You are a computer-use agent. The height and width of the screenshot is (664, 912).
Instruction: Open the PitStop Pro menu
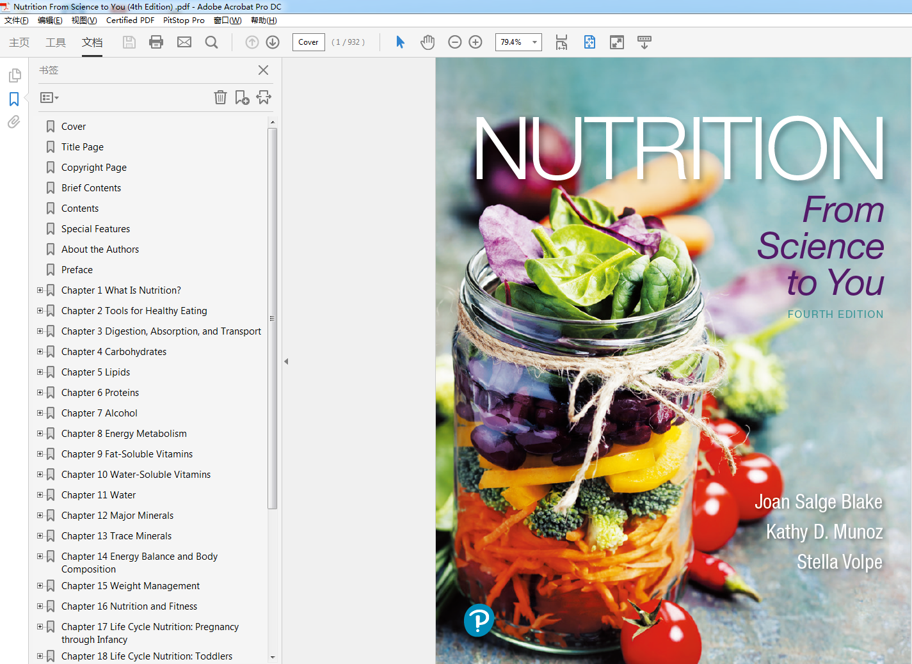click(x=184, y=20)
